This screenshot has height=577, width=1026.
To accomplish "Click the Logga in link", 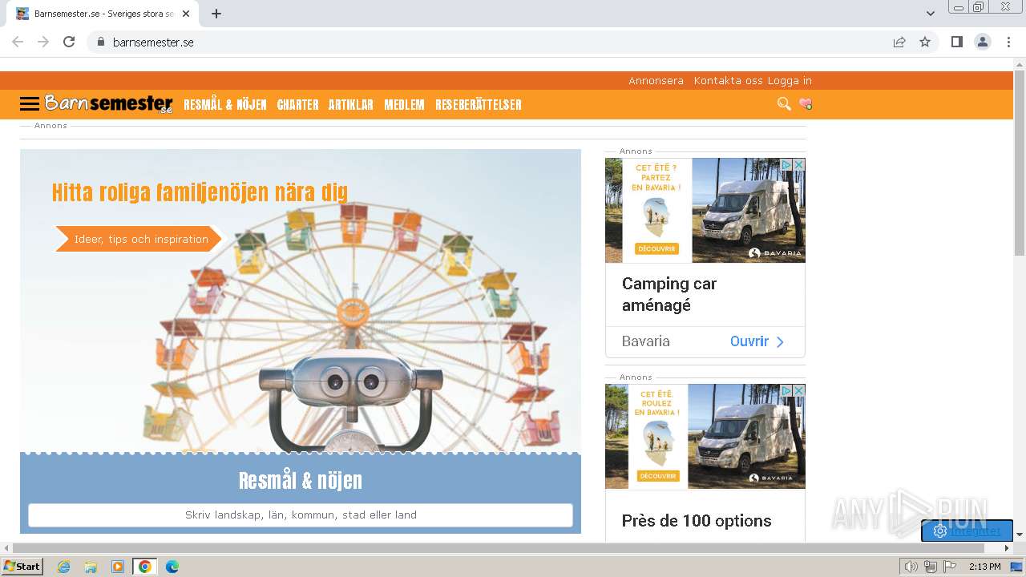I will [x=790, y=81].
